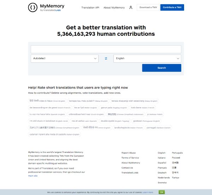This screenshot has height=195, width=212.
Task: Expand the Autodetect source language dropdown
Action: pos(65,58)
